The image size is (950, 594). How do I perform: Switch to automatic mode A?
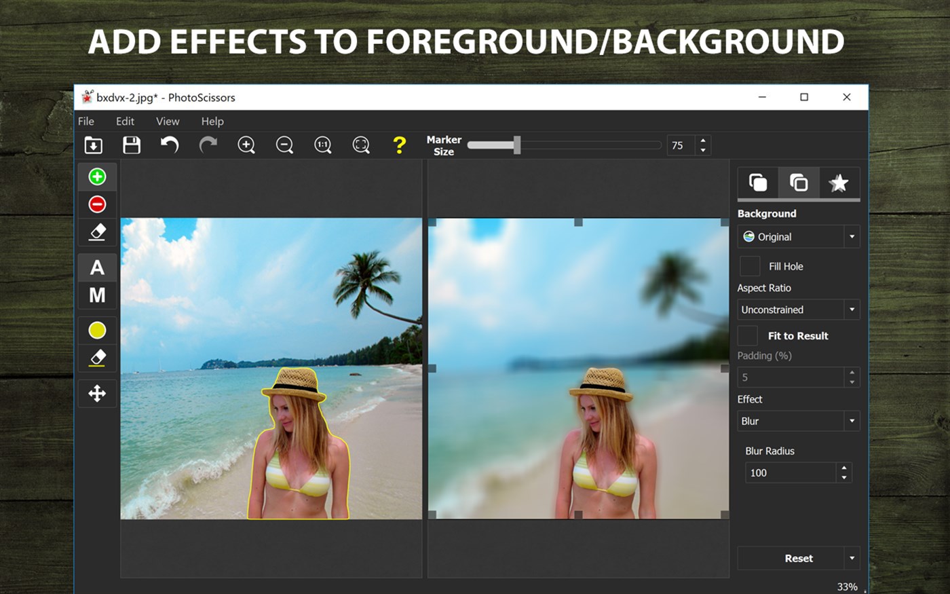[97, 267]
